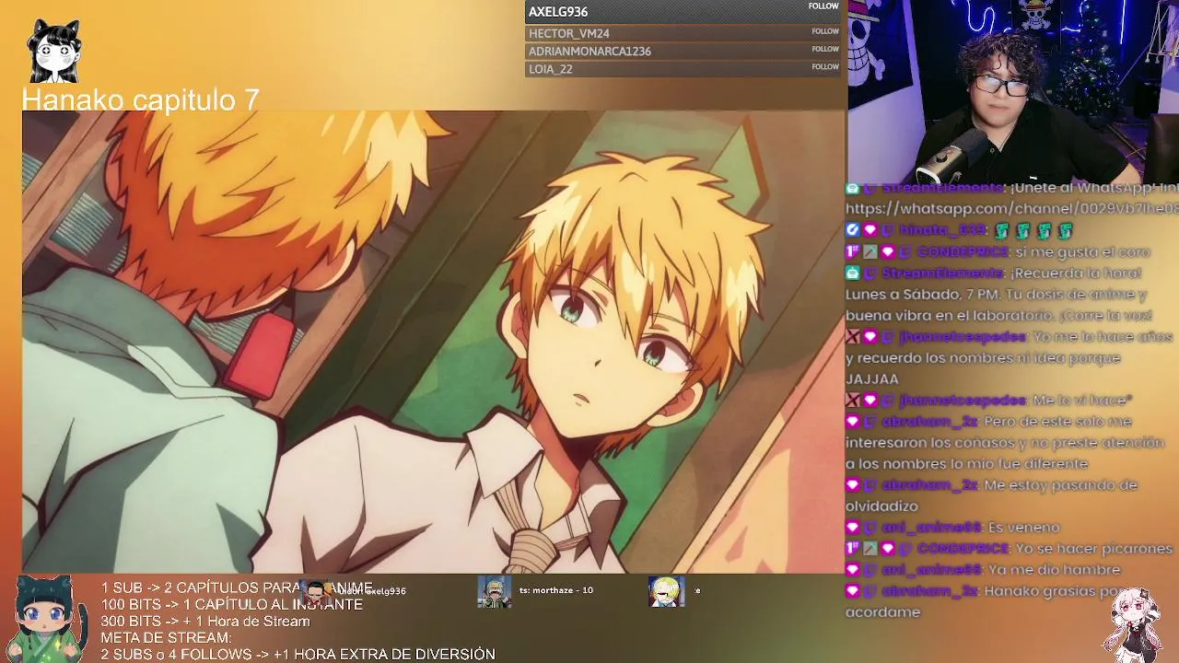Click the 'META DE STREAM:' heading

click(166, 637)
